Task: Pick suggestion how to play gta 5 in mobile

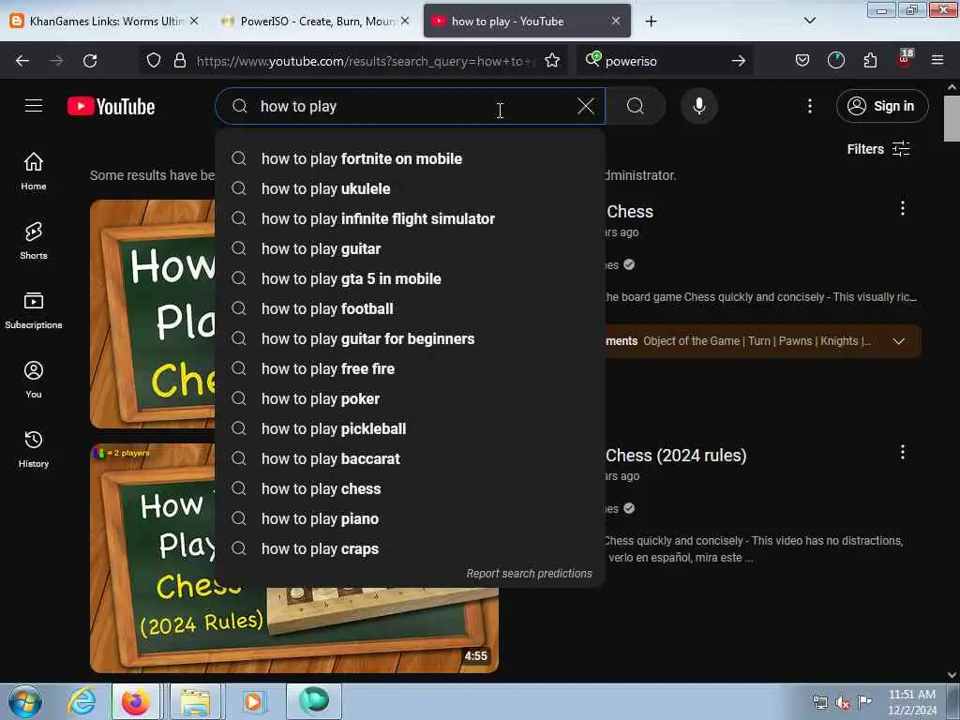Action: [411, 278]
